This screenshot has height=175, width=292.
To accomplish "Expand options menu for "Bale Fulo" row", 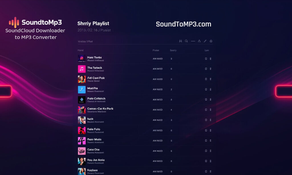I will (x=210, y=131).
